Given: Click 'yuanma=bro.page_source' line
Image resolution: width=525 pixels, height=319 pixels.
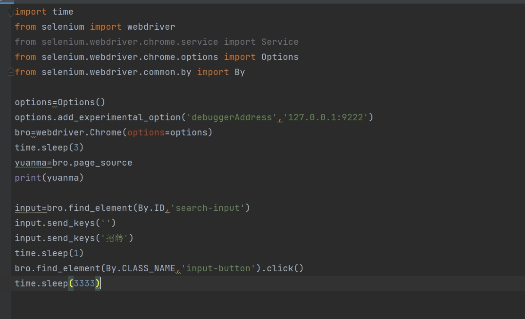Looking at the screenshot, I should (73, 163).
